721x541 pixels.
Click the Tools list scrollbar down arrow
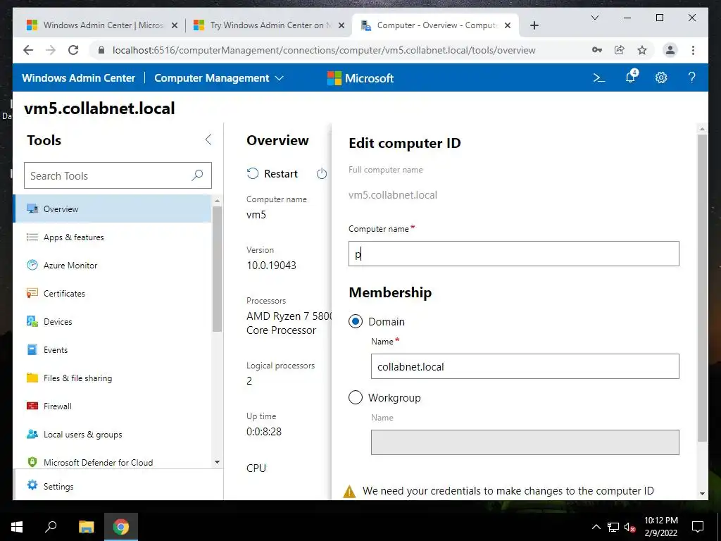coord(217,462)
